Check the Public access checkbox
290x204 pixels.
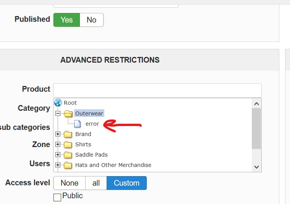click(x=57, y=197)
